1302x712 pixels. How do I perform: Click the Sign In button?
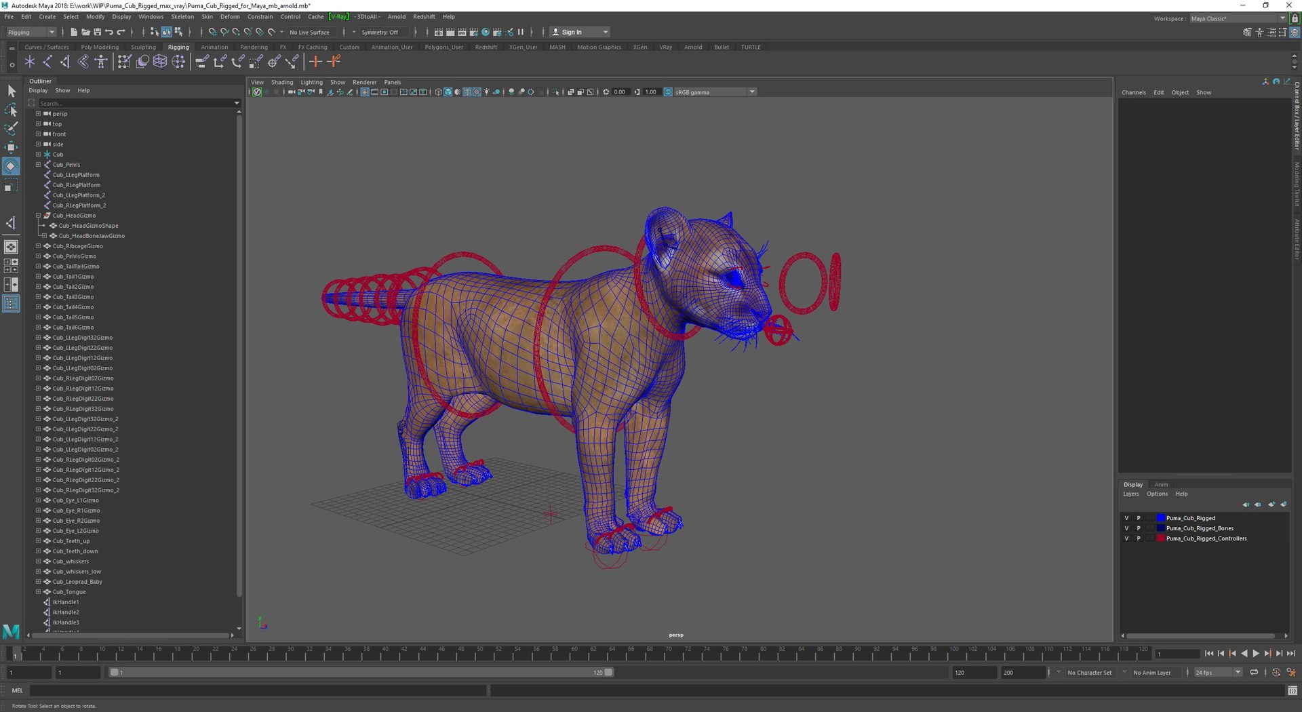(x=580, y=32)
